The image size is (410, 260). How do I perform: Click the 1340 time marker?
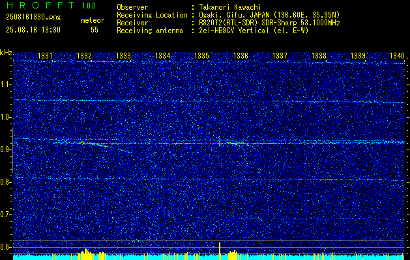point(397,55)
